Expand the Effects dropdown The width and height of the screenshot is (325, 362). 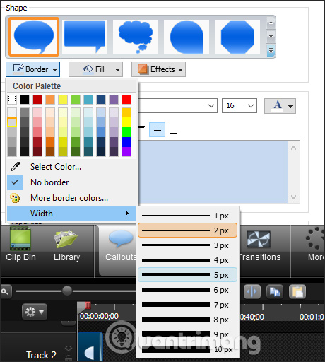[x=158, y=69]
